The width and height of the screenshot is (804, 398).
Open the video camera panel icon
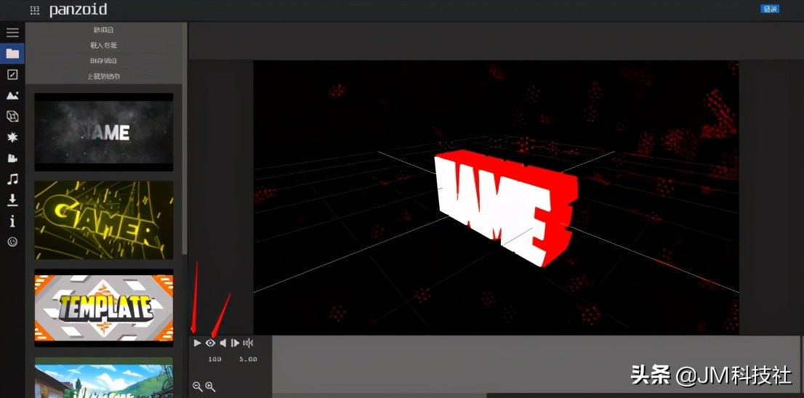[x=12, y=158]
